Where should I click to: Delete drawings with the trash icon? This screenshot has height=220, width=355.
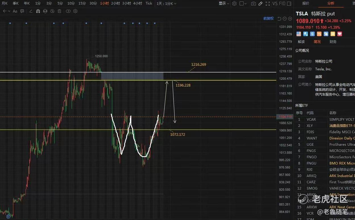click(59, 11)
